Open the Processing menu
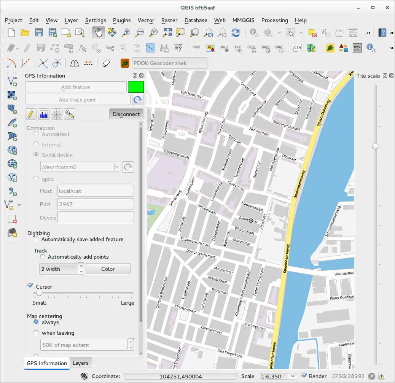Viewport: 395px width, 383px height. (x=275, y=20)
